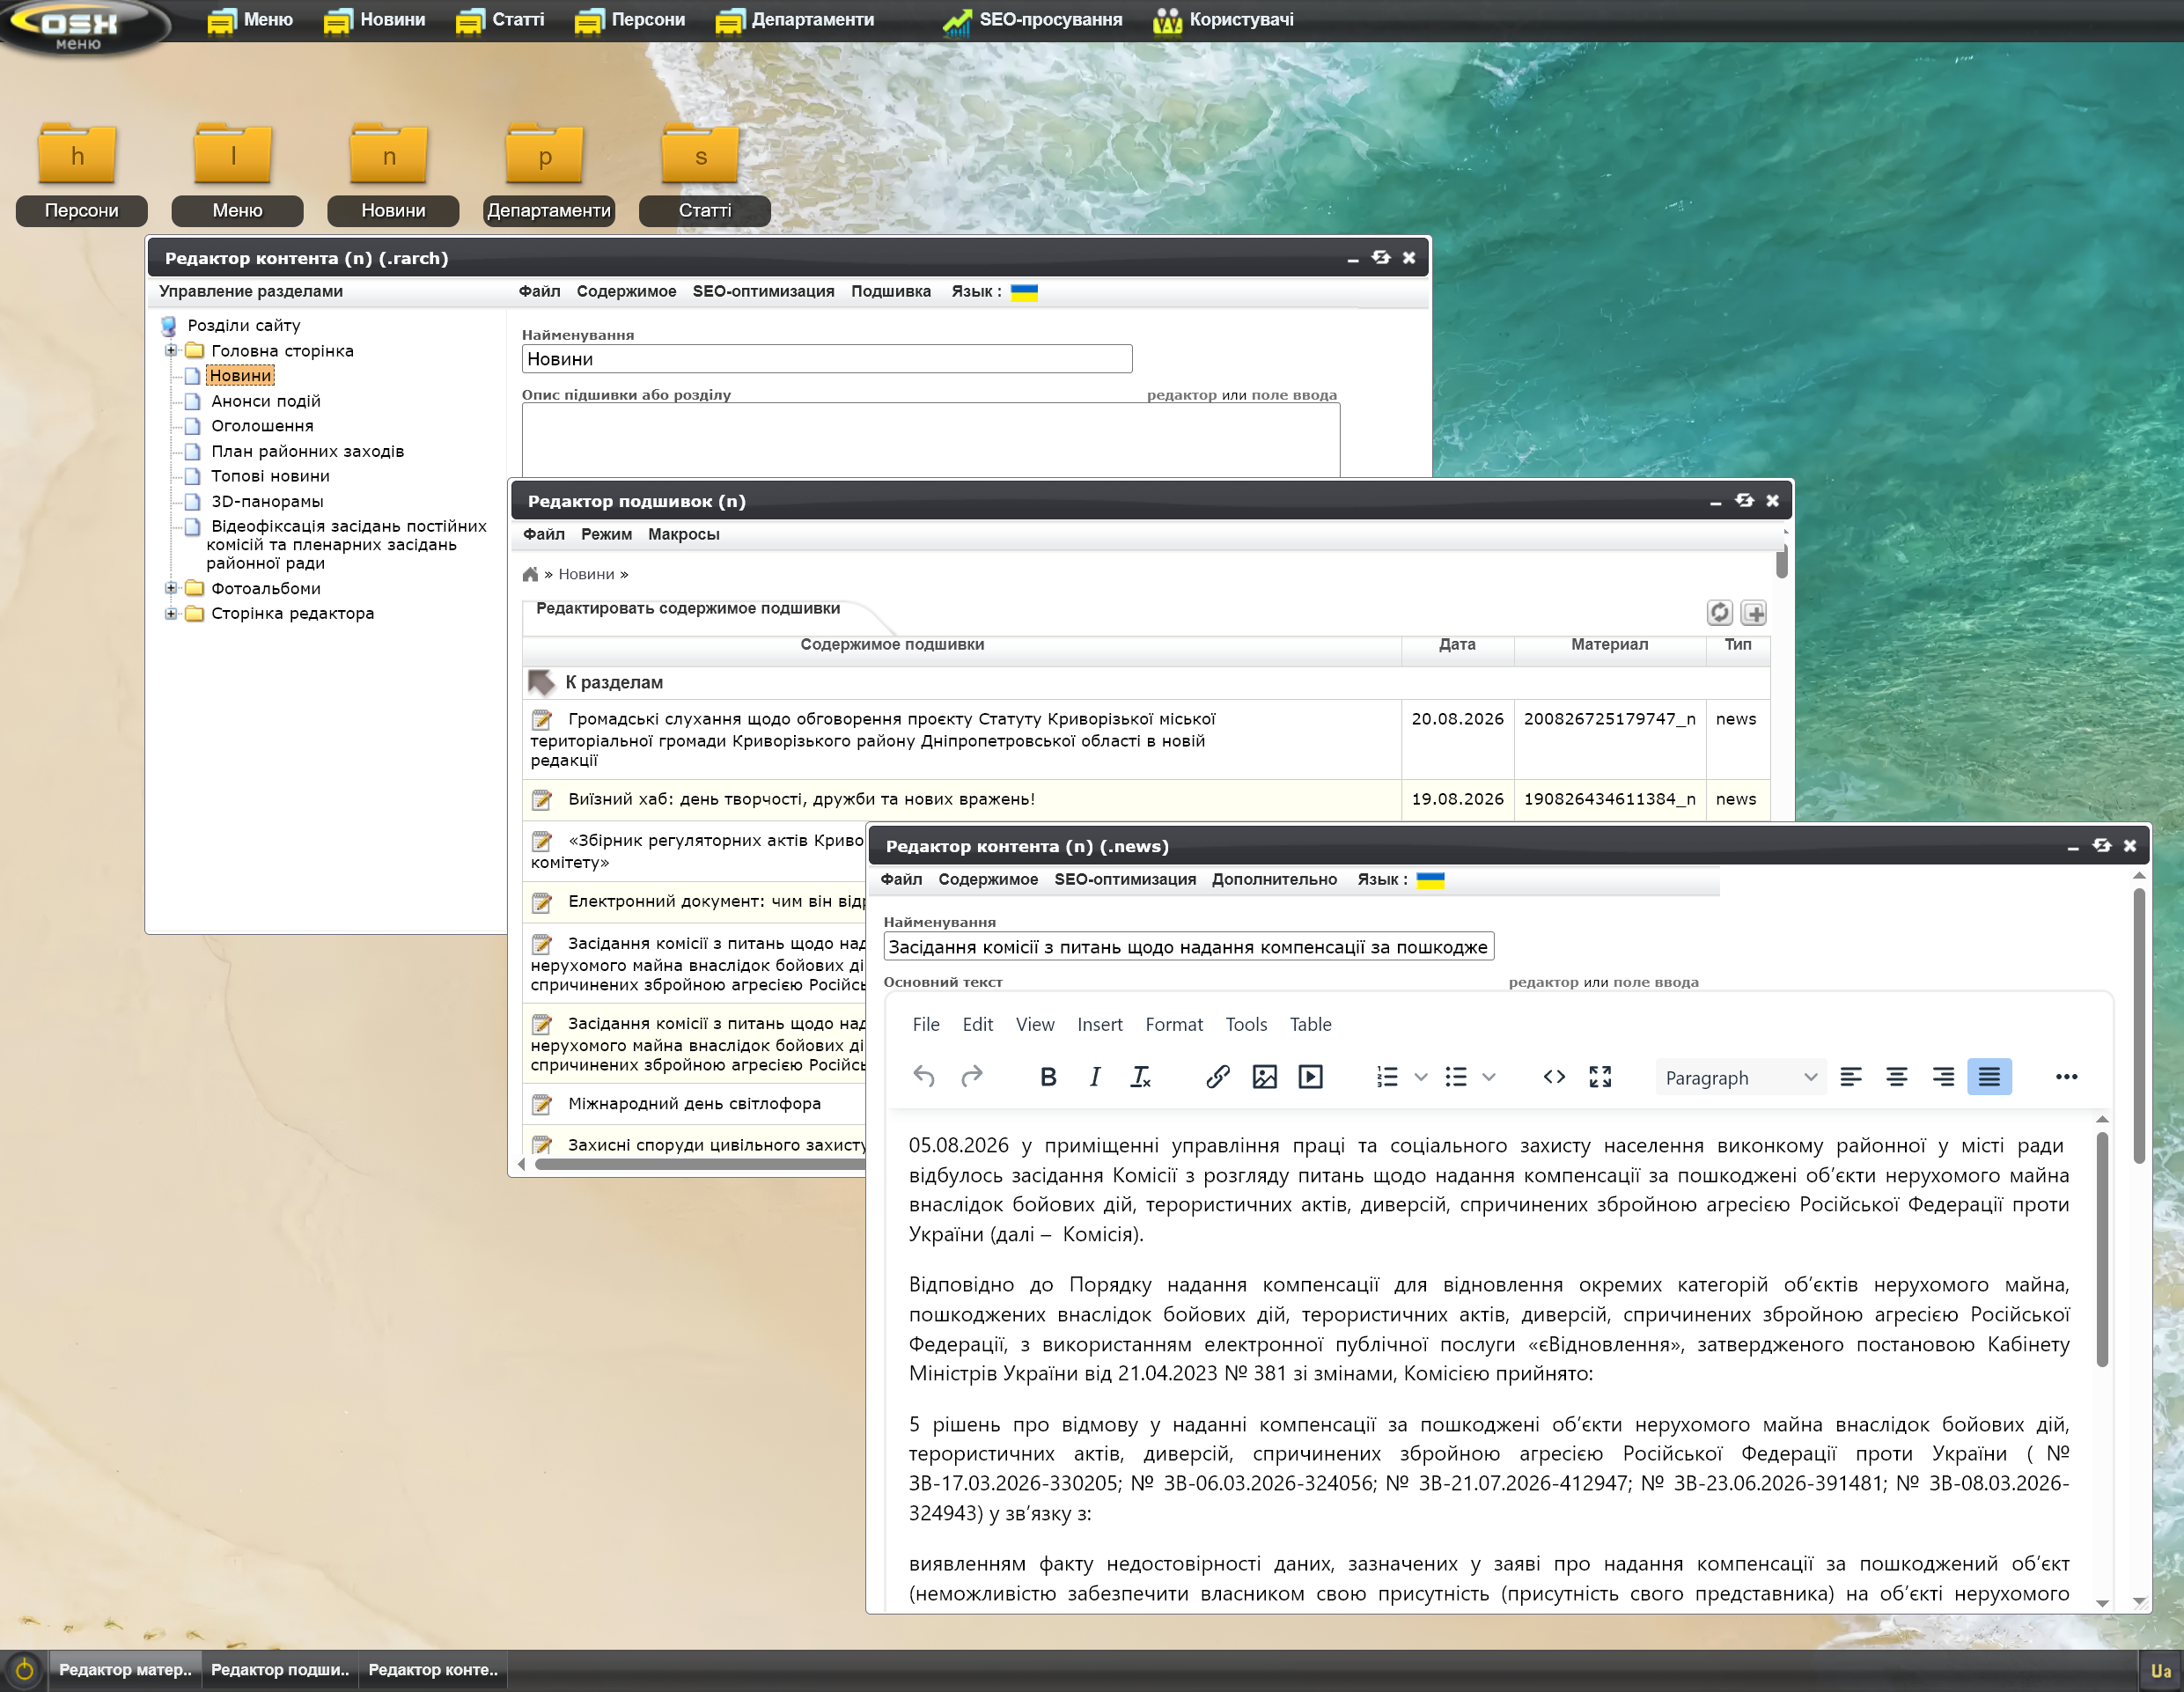Toggle justify text alignment

pyautogui.click(x=1989, y=1077)
